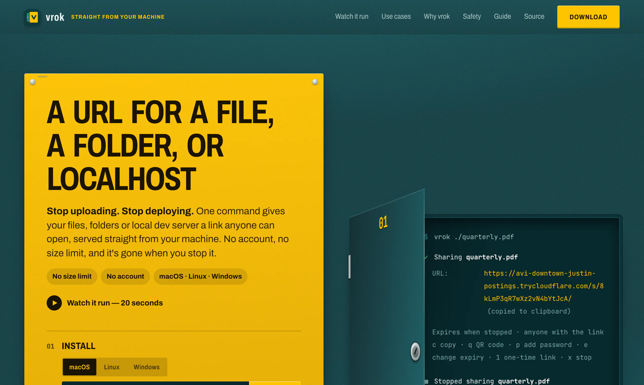Go to Use cases section
This screenshot has width=644, height=385.
(x=396, y=16)
